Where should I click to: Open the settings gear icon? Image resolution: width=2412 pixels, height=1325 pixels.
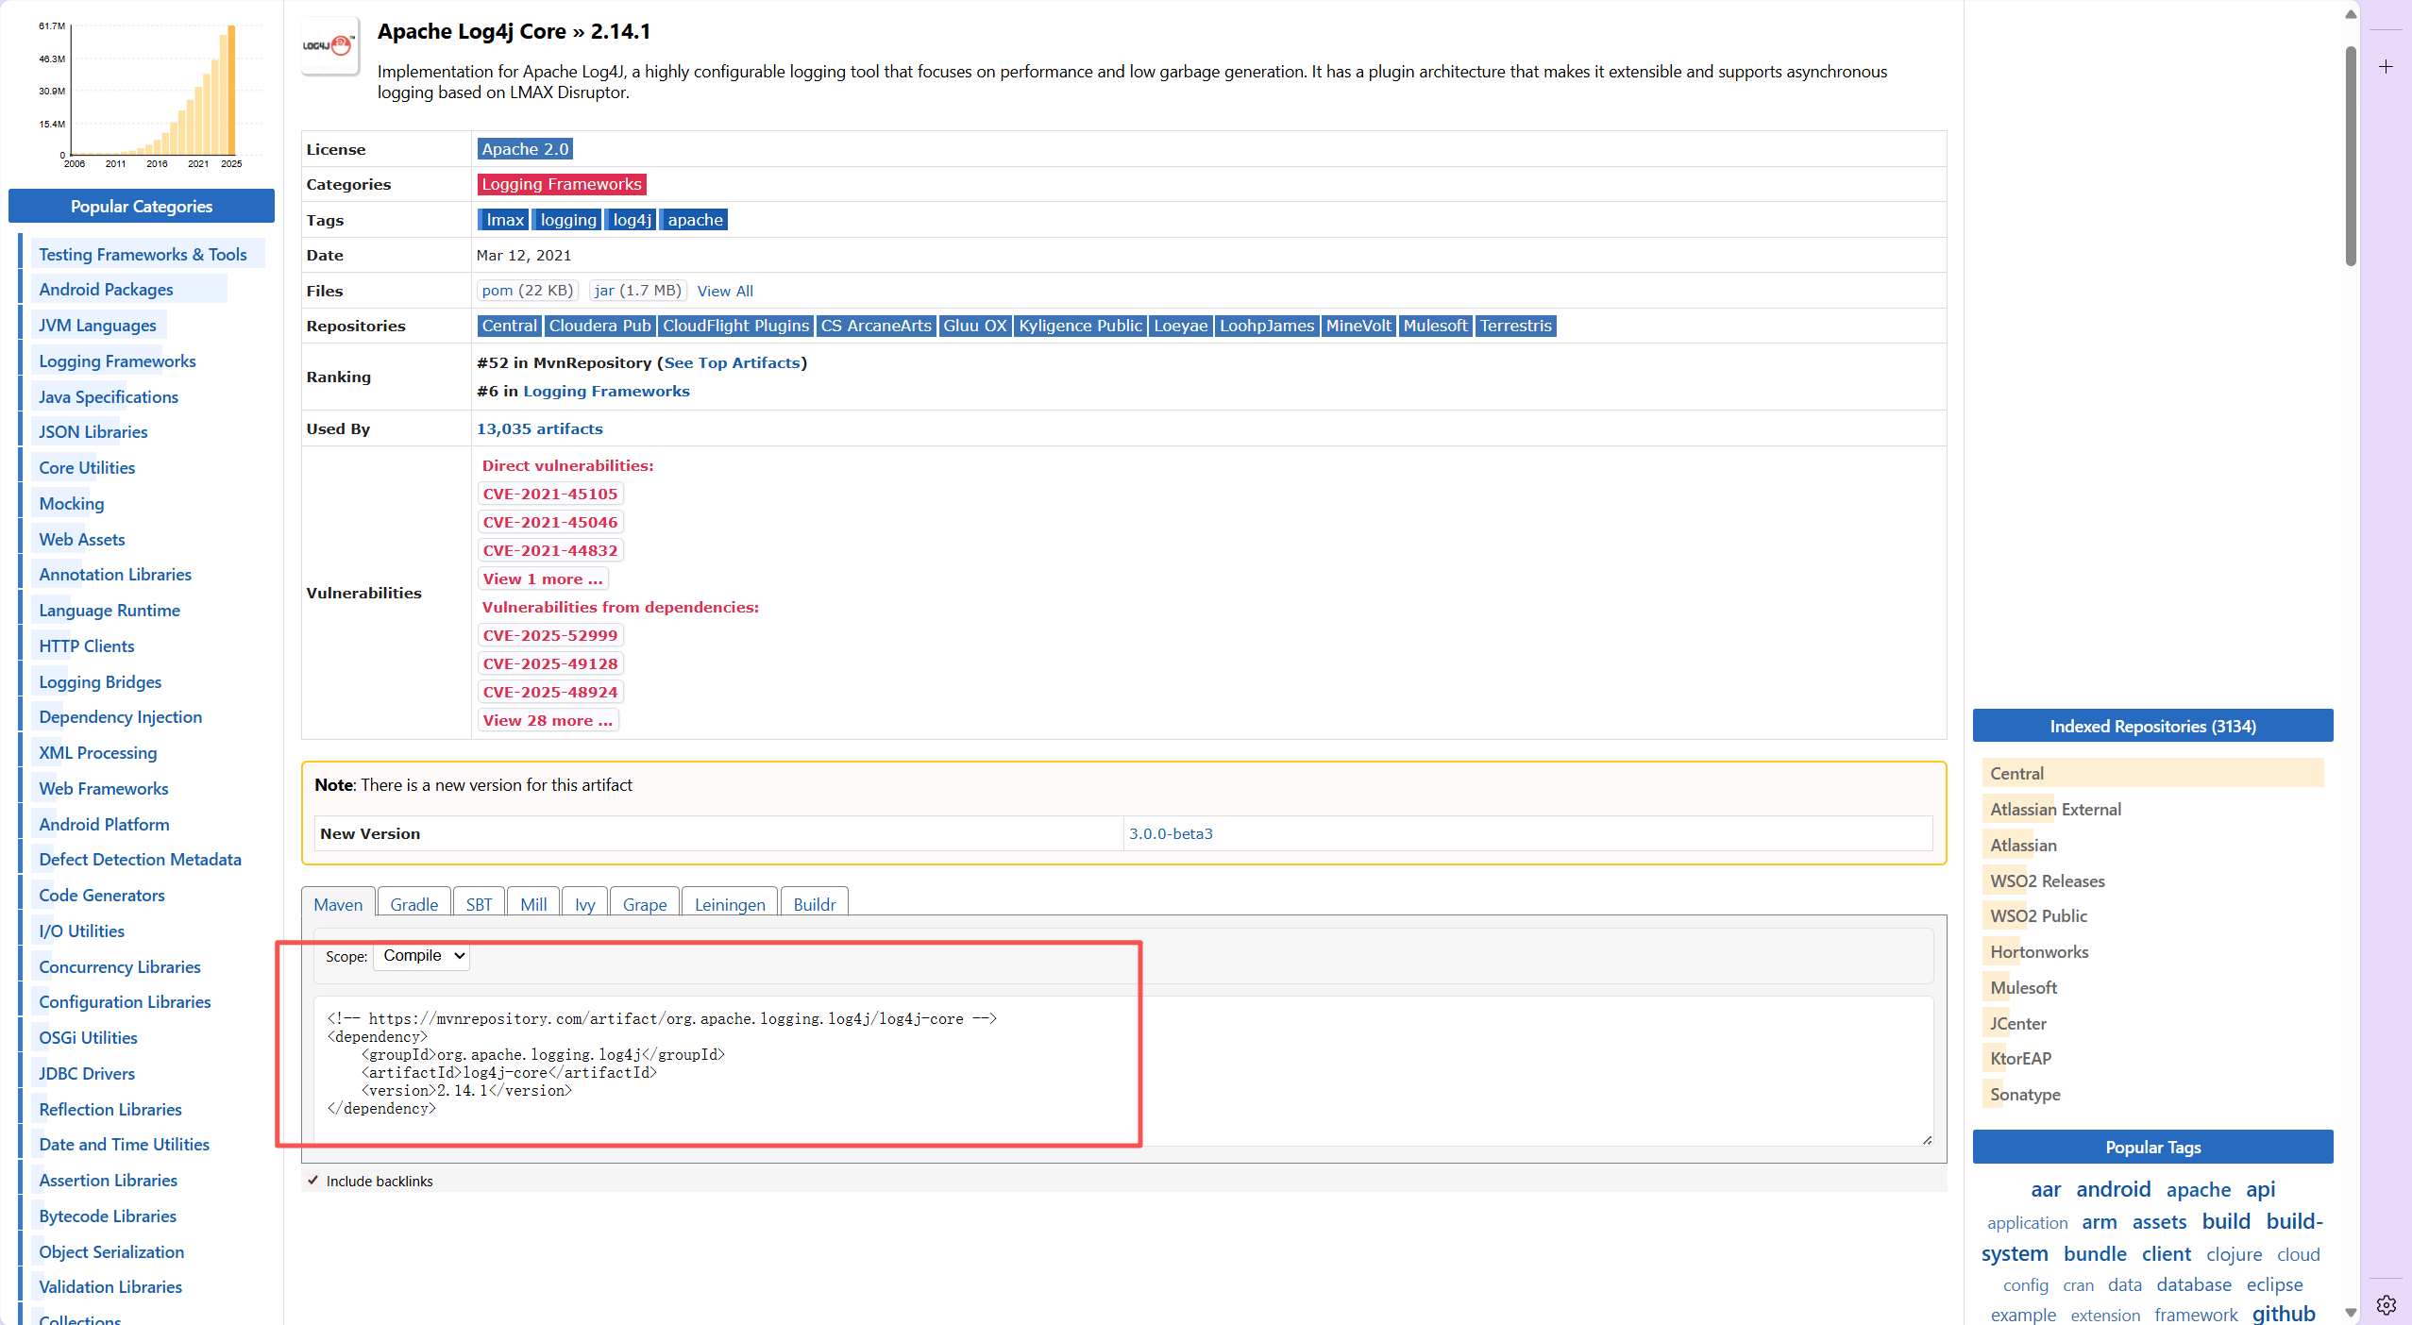click(x=2386, y=1305)
